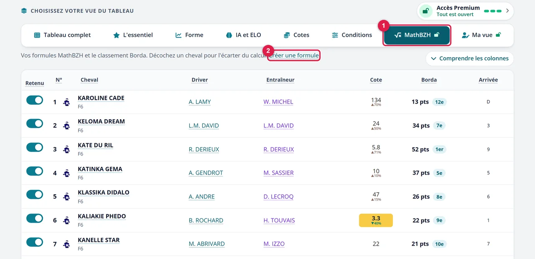Viewport: 535px width, 259px height.
Task: Exclude KATINKA GEMA using its Retenu switch
Action: tap(35, 171)
